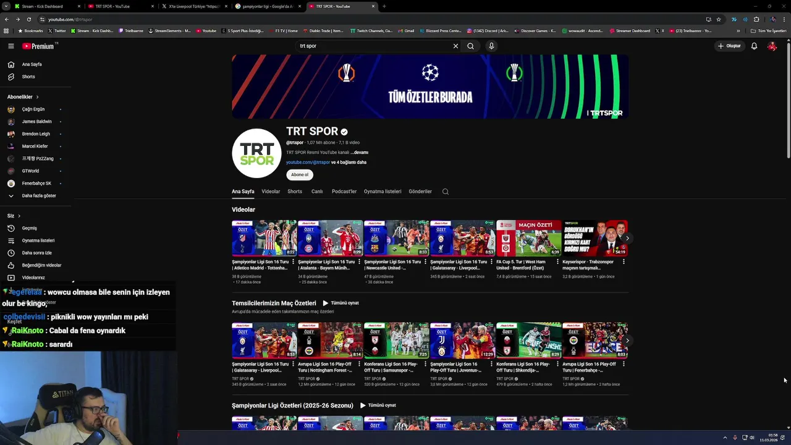Open the YouTube hamburger guide menu

[x=11, y=46]
